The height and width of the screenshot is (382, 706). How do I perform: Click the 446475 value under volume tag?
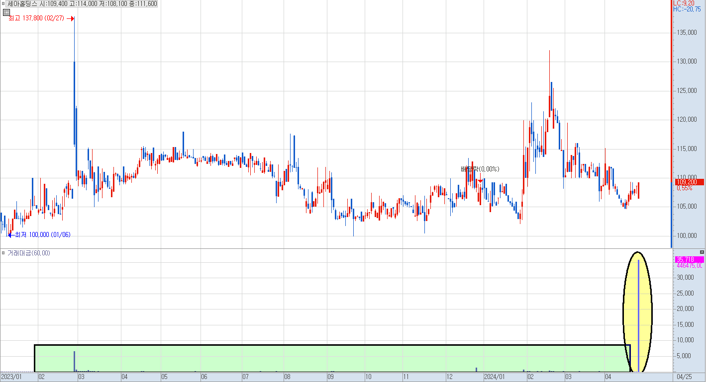pos(689,266)
